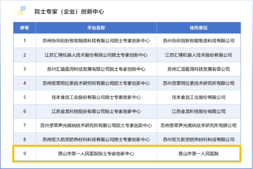Click 佳禾食品工业股份有限公司院士专家创新中心 platform name
253x169 pixels.
[x=96, y=97]
